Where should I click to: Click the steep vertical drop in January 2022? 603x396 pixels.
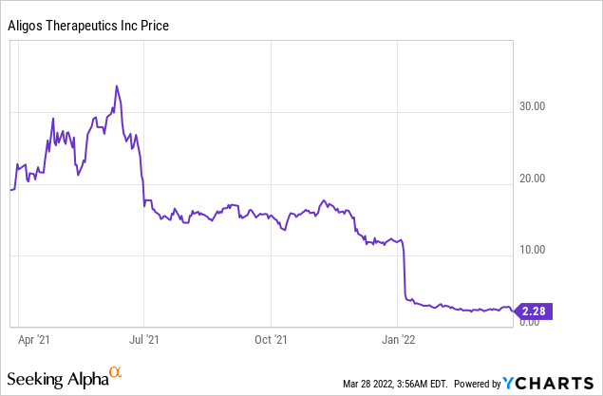point(405,271)
